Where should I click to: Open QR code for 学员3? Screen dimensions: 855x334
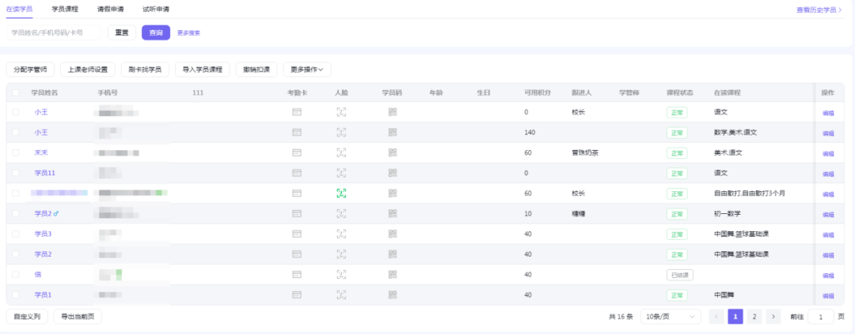coord(392,234)
